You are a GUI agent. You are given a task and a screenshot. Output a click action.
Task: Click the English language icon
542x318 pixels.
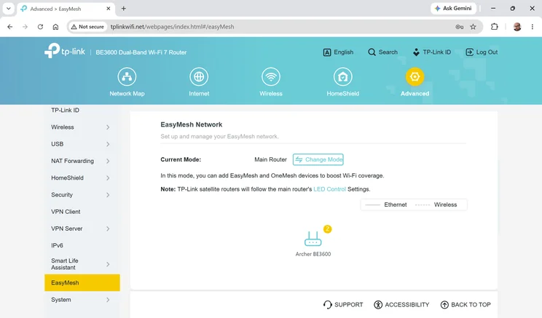click(327, 52)
